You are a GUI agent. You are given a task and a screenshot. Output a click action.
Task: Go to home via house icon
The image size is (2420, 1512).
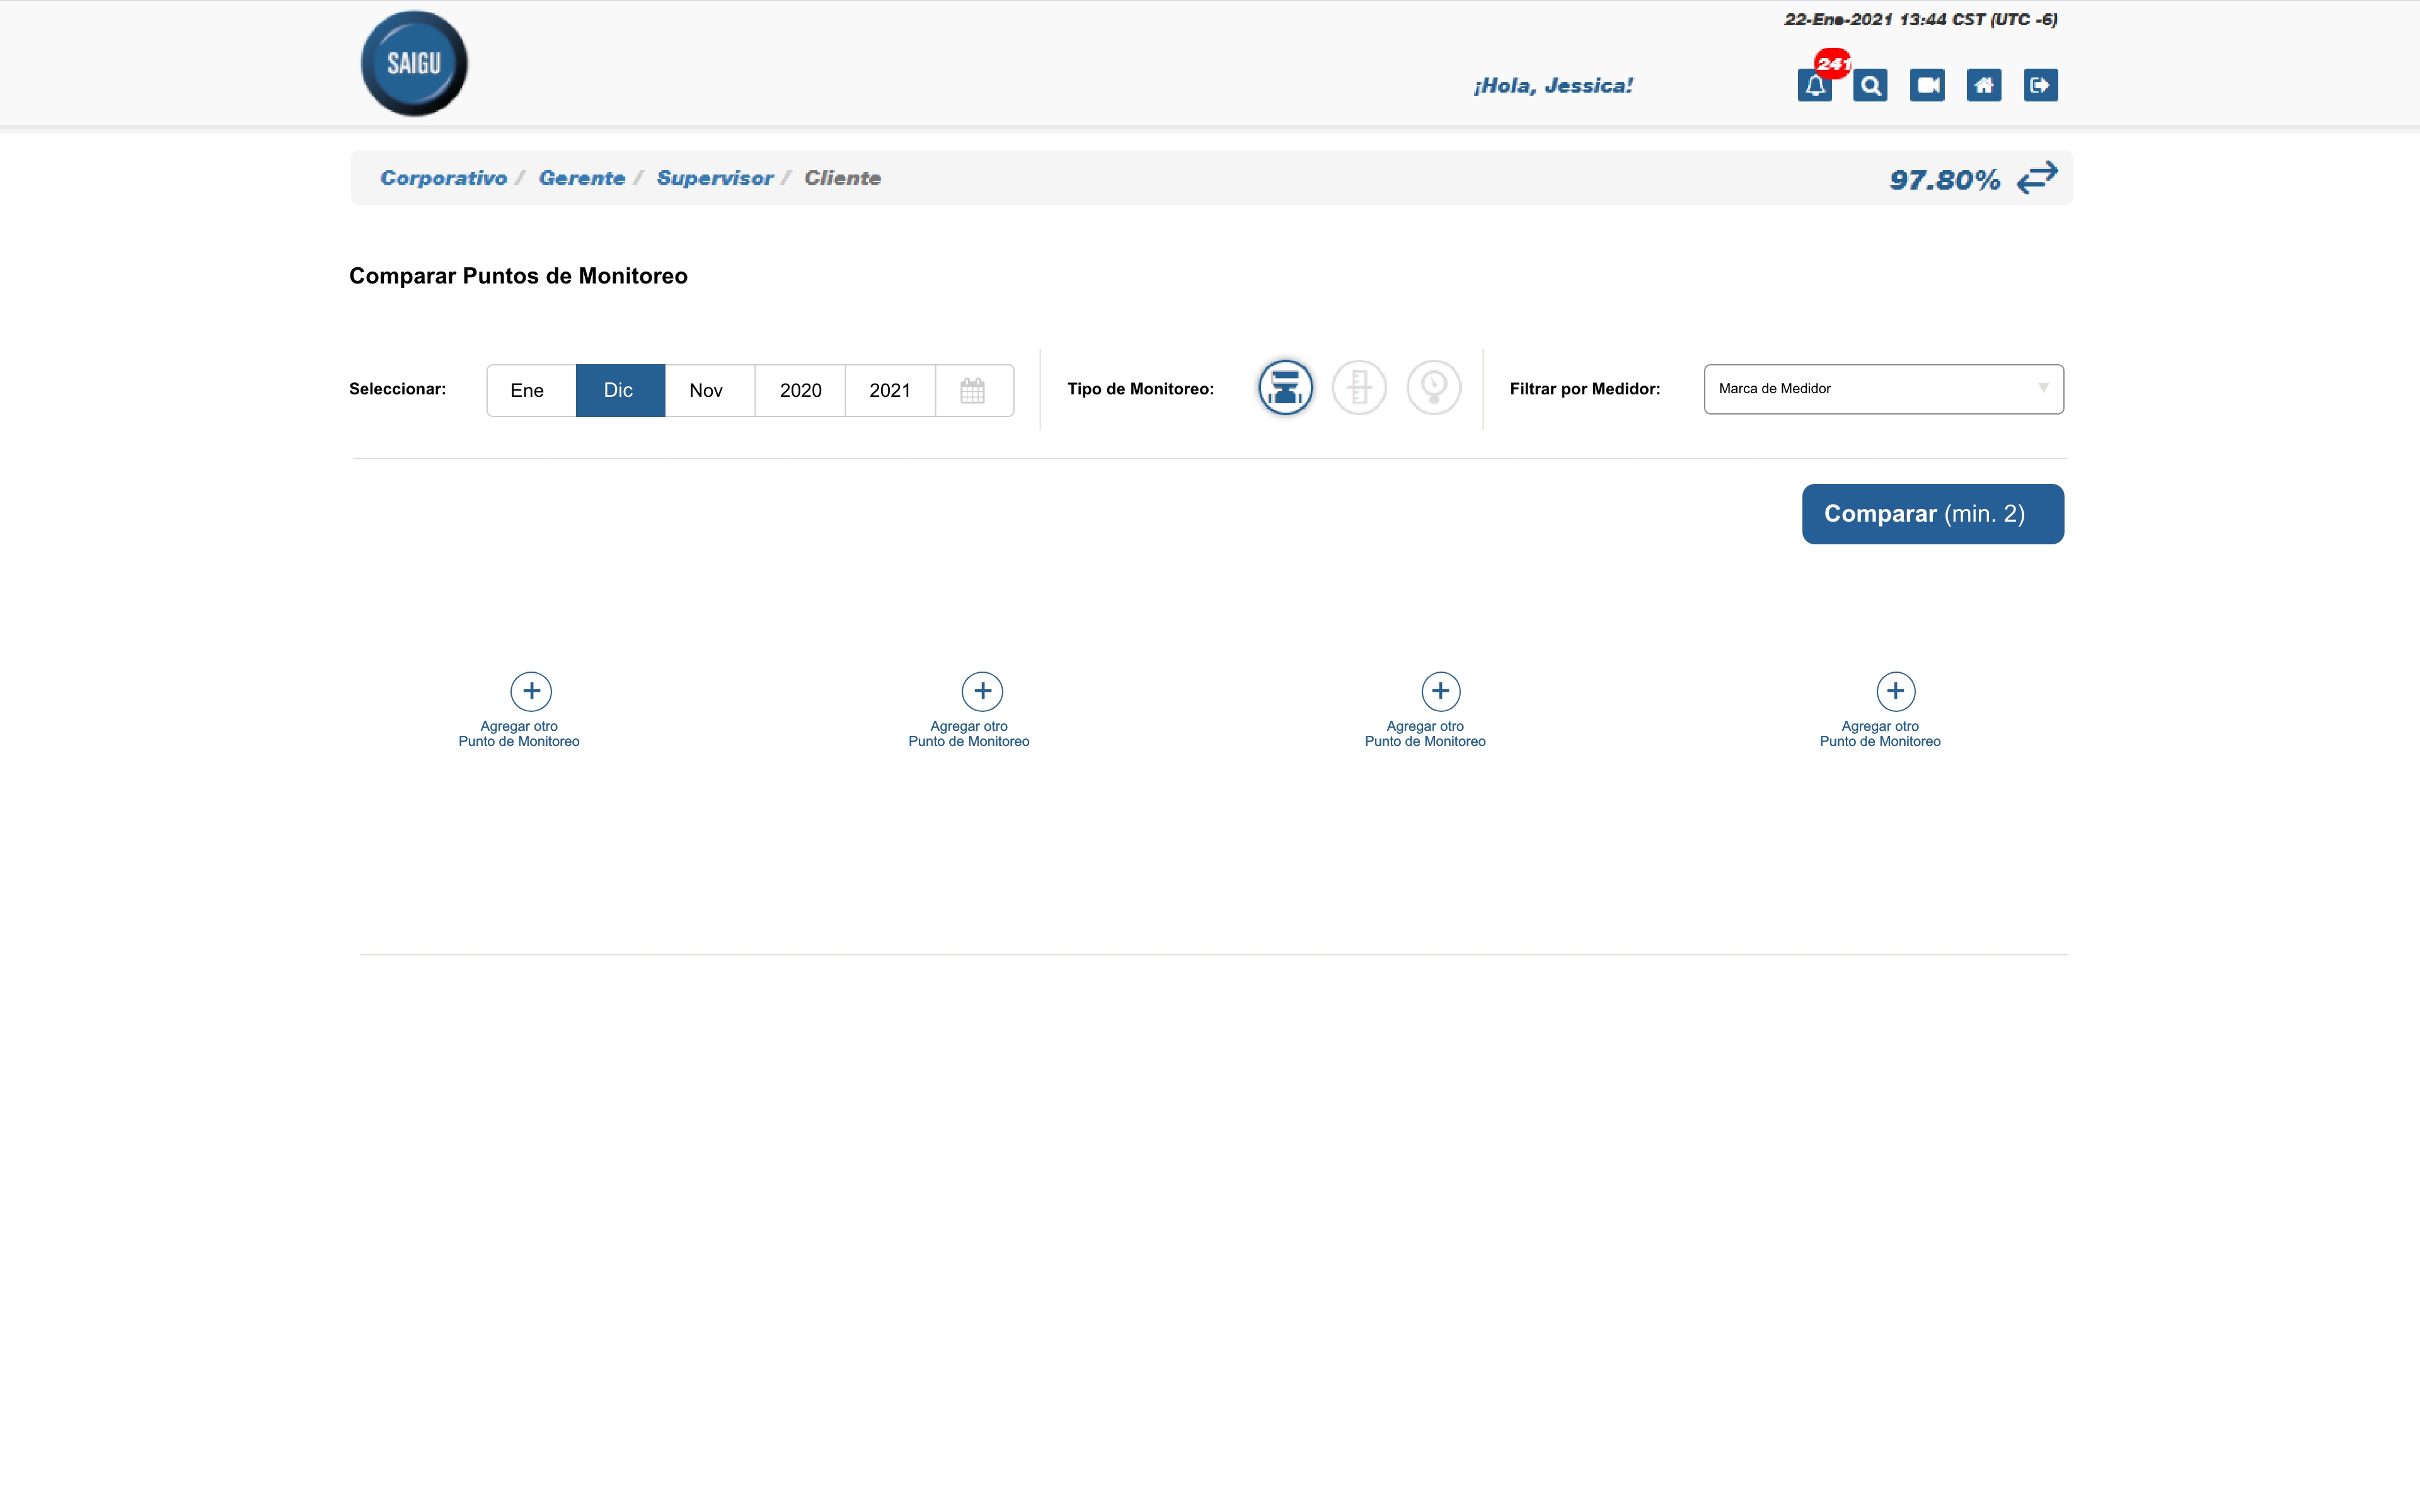click(x=1984, y=86)
